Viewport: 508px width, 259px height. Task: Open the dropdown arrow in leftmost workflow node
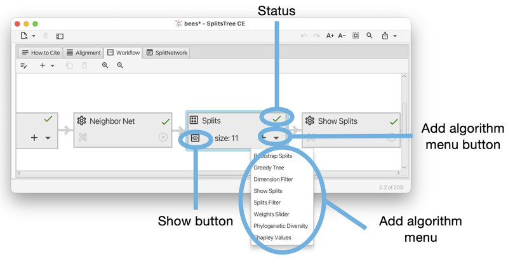click(48, 138)
